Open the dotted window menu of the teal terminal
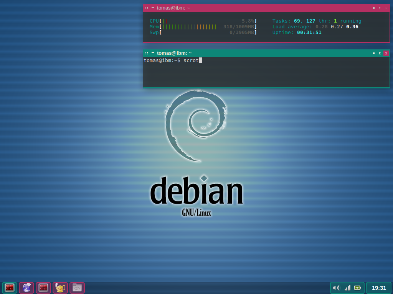The image size is (393, 294). tap(147, 53)
